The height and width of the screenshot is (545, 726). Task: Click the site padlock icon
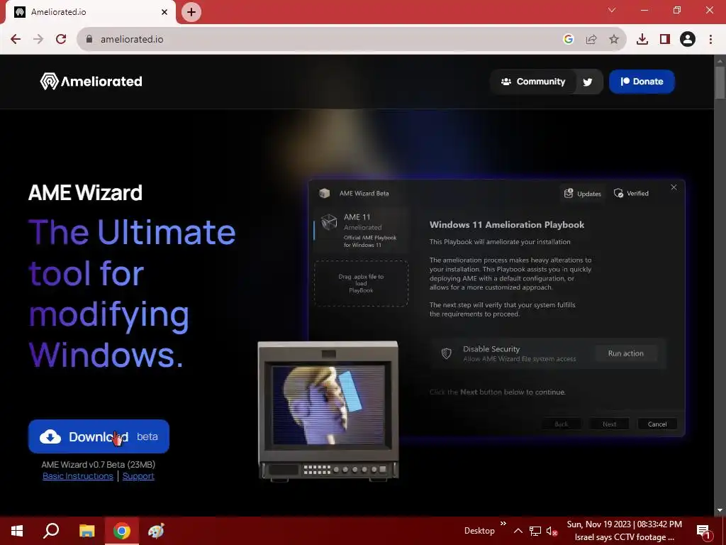tap(89, 40)
